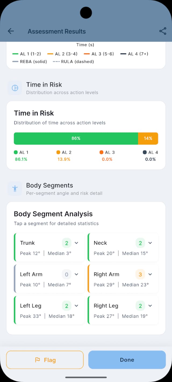The height and width of the screenshot is (382, 172).
Task: Expand the Left Leg segment details
Action: (x=76, y=306)
